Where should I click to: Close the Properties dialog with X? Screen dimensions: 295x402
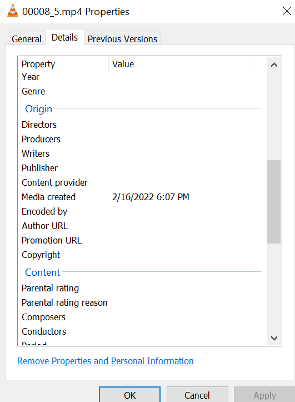tap(287, 11)
